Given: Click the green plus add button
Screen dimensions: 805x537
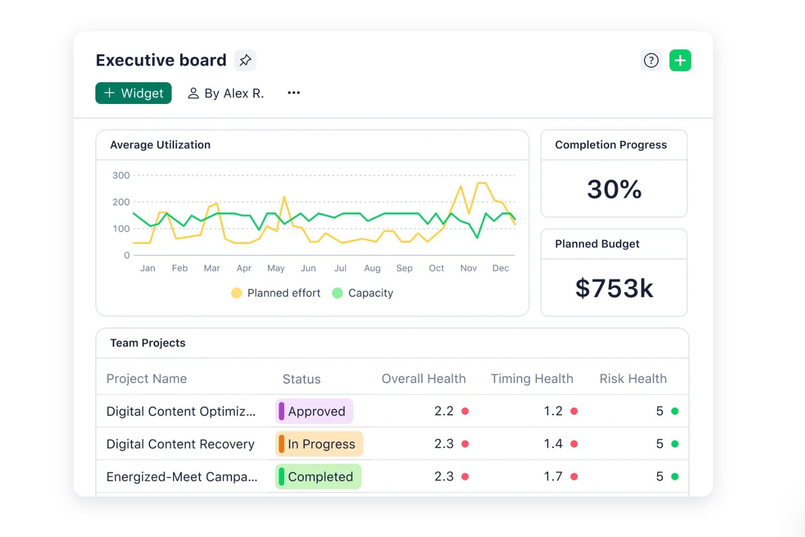Looking at the screenshot, I should 680,60.
